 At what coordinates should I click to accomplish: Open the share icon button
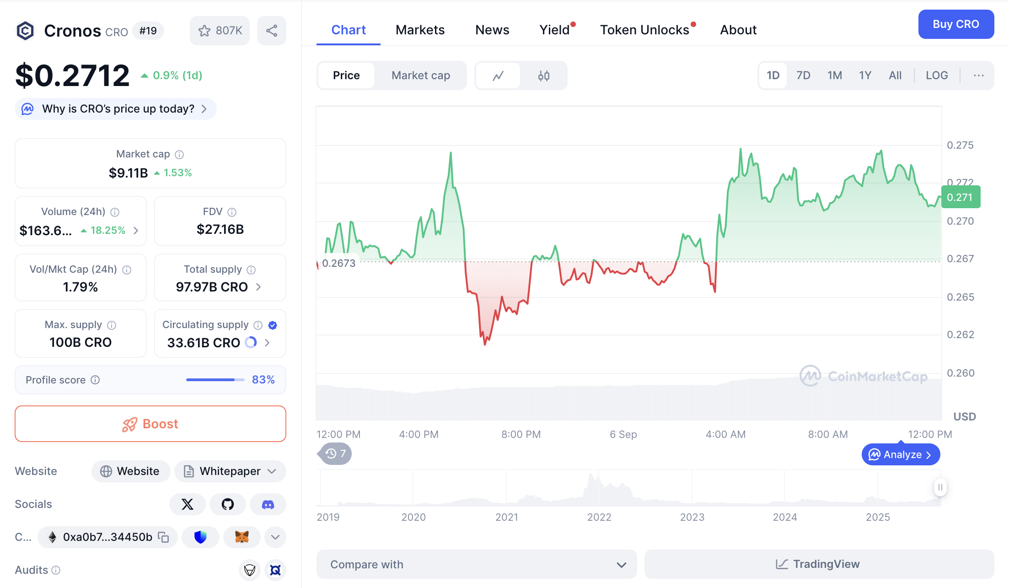272,31
